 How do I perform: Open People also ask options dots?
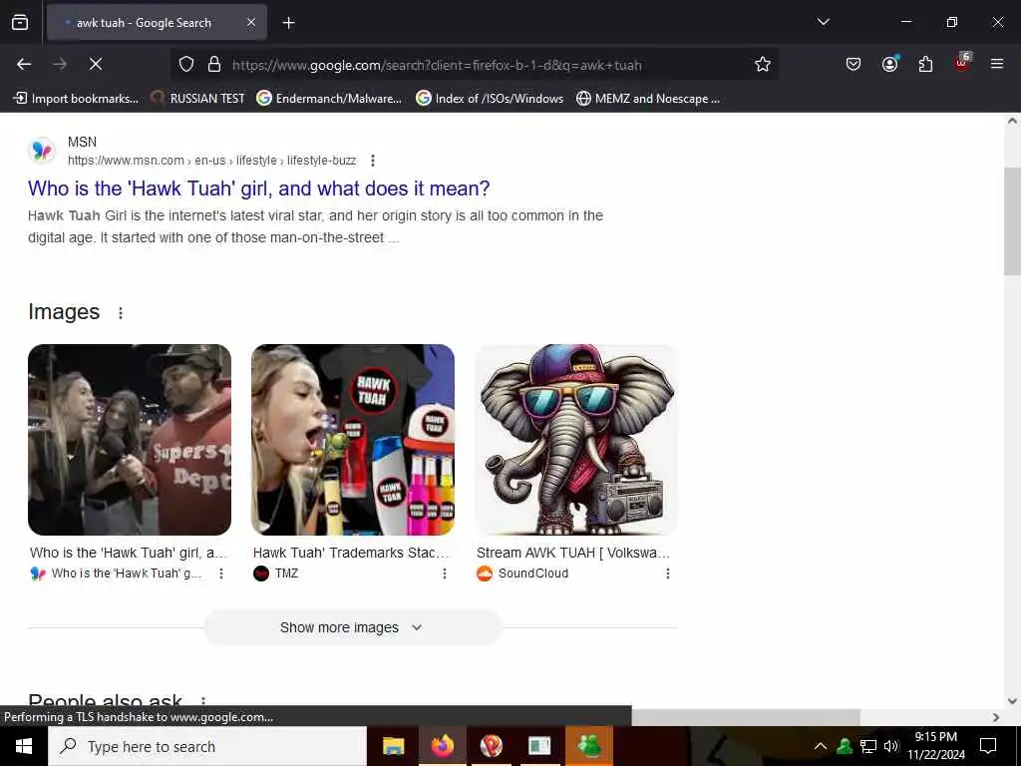click(x=203, y=701)
